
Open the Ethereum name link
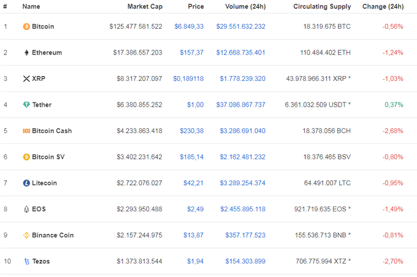47,53
